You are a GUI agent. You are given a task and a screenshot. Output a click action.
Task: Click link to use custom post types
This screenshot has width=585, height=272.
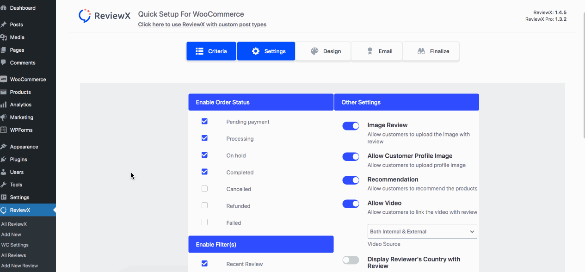click(202, 25)
